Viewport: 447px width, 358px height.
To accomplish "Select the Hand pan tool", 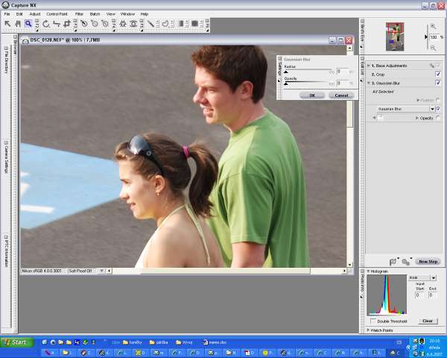I will 18,24.
